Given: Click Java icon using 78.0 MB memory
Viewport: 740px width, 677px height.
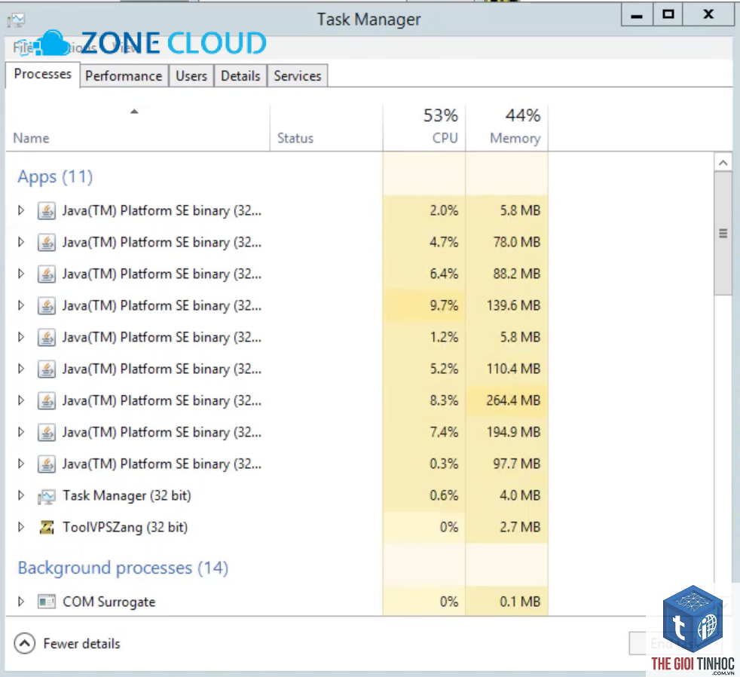Looking at the screenshot, I should point(47,242).
